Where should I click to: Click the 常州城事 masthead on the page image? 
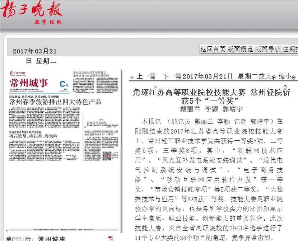(x=29, y=83)
